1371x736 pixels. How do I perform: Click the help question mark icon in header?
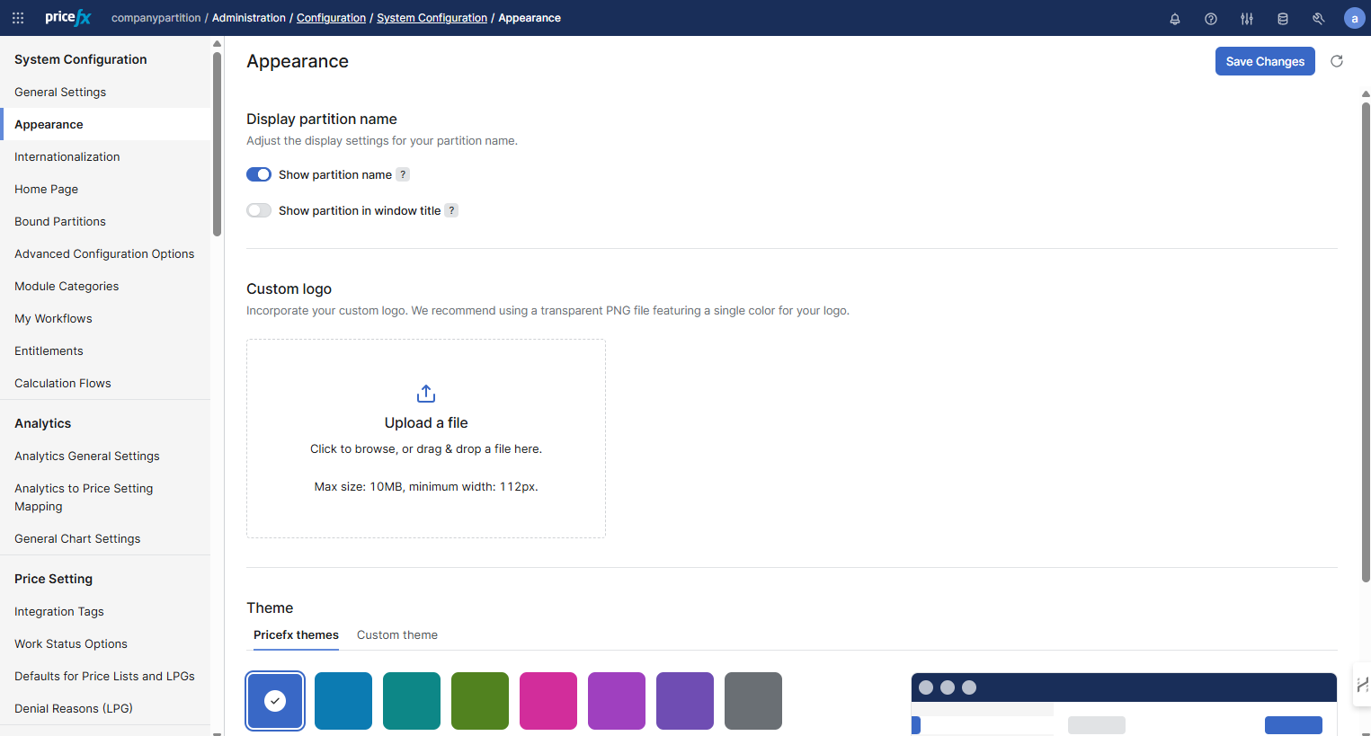point(1210,19)
